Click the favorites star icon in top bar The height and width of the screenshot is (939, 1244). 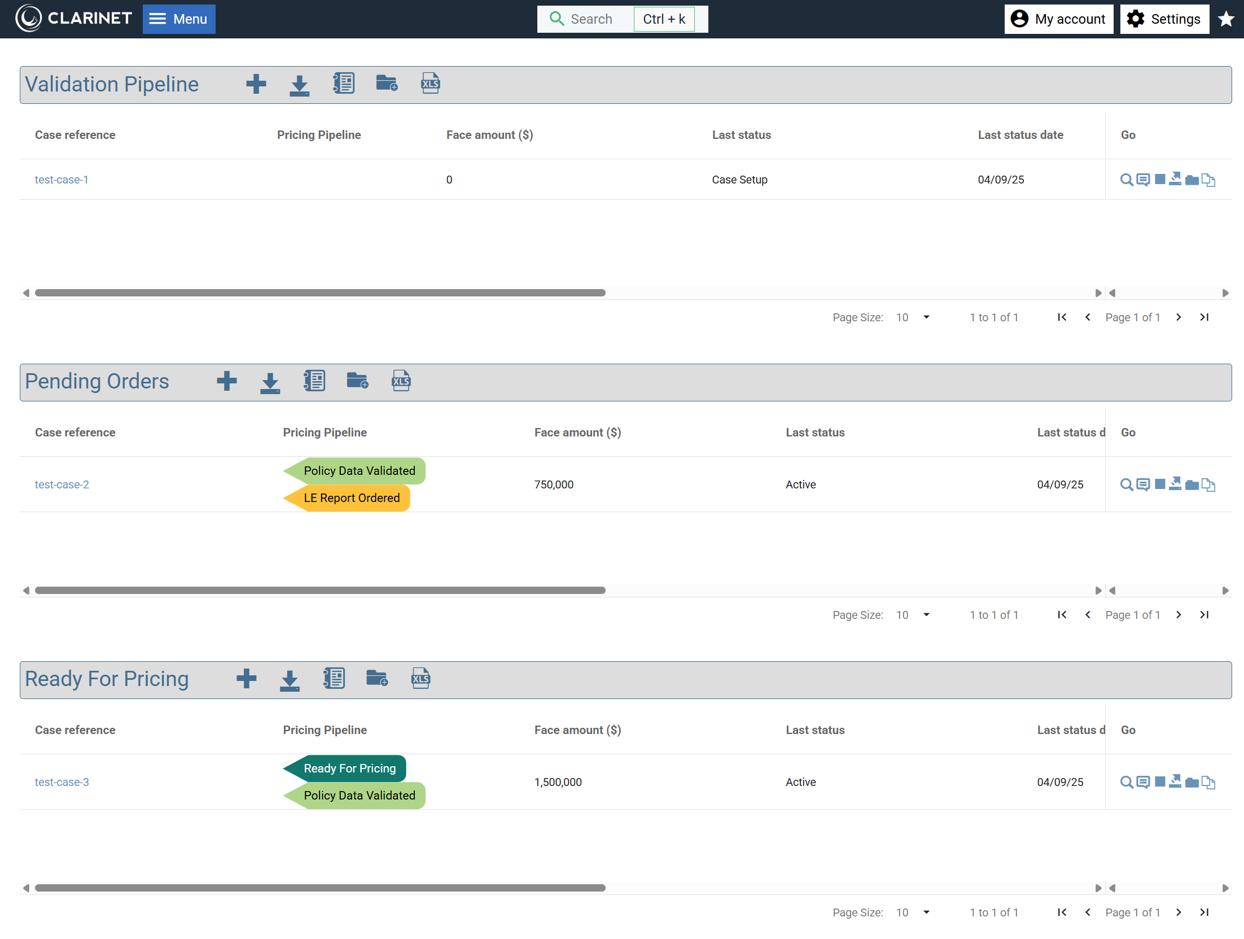click(1226, 19)
